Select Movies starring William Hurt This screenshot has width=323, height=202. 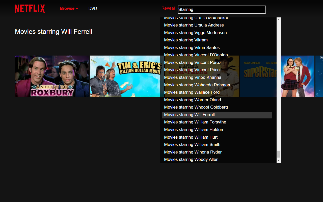pos(217,137)
